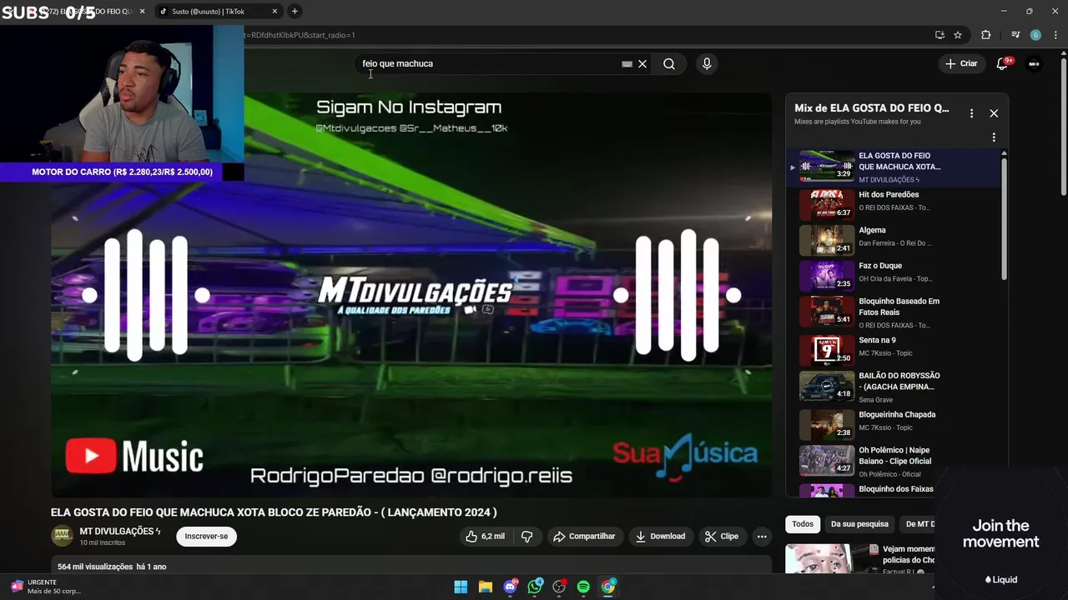Click the 564 mil visualizações description text
The image size is (1068, 600).
coord(112,567)
